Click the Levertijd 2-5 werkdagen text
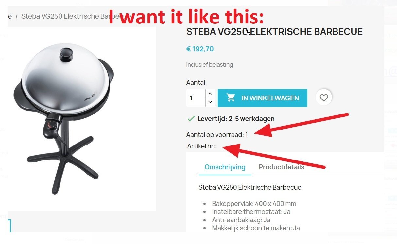The image size is (397, 244). [x=236, y=119]
